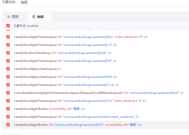Select the FrameLayout id/i4f node text
The height and width of the screenshot is (135, 189).
click(x=65, y=61)
